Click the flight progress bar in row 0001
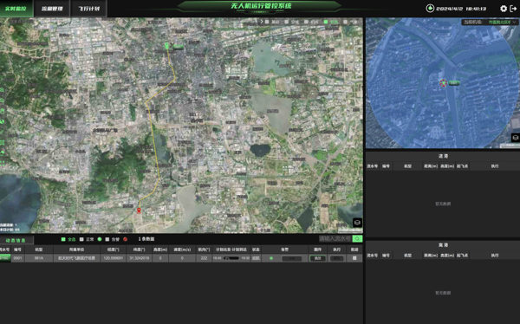The height and width of the screenshot is (324, 520). (231, 258)
